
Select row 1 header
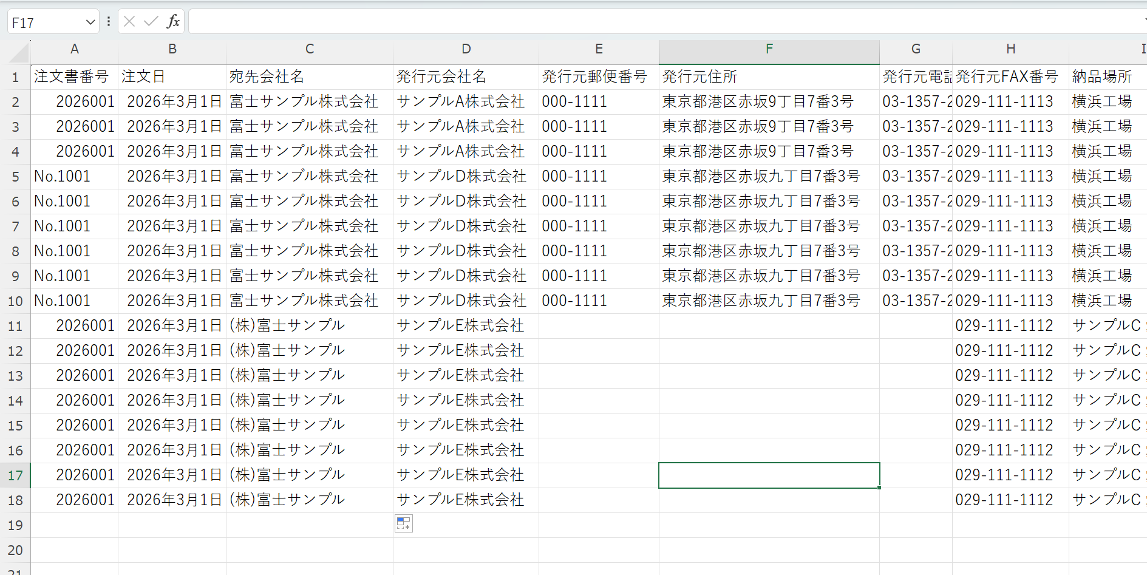point(16,77)
